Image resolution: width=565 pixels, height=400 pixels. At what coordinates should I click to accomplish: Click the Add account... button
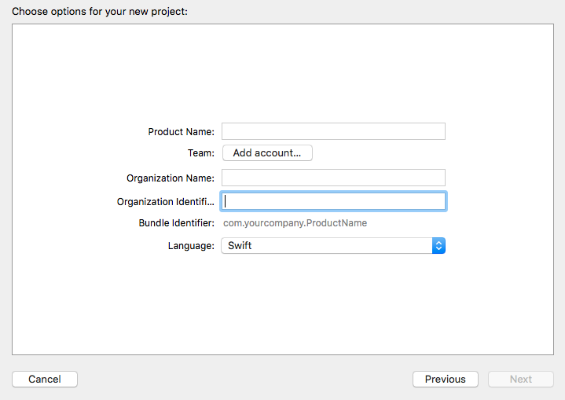coord(267,152)
